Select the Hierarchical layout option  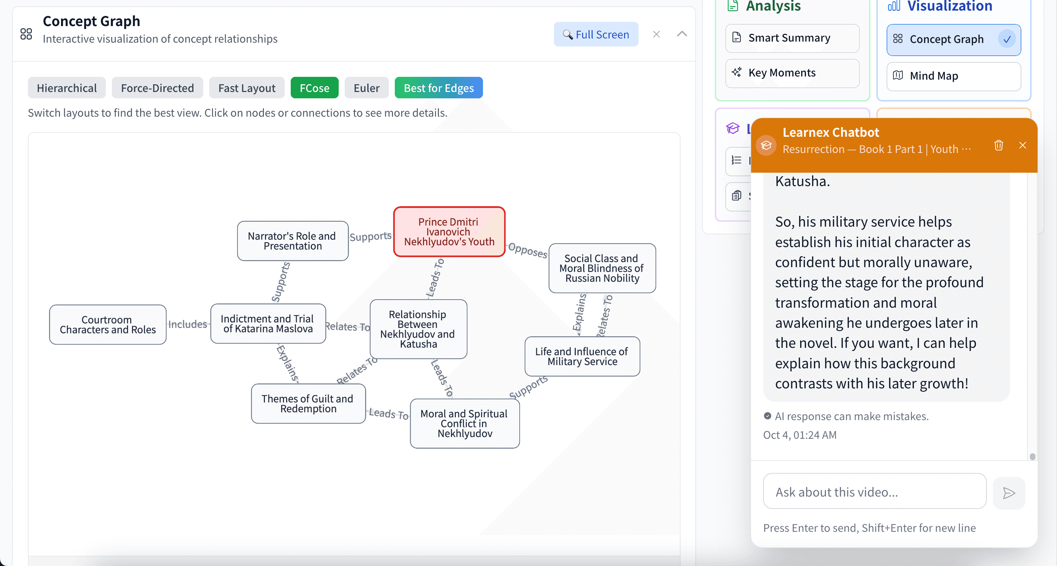point(66,87)
